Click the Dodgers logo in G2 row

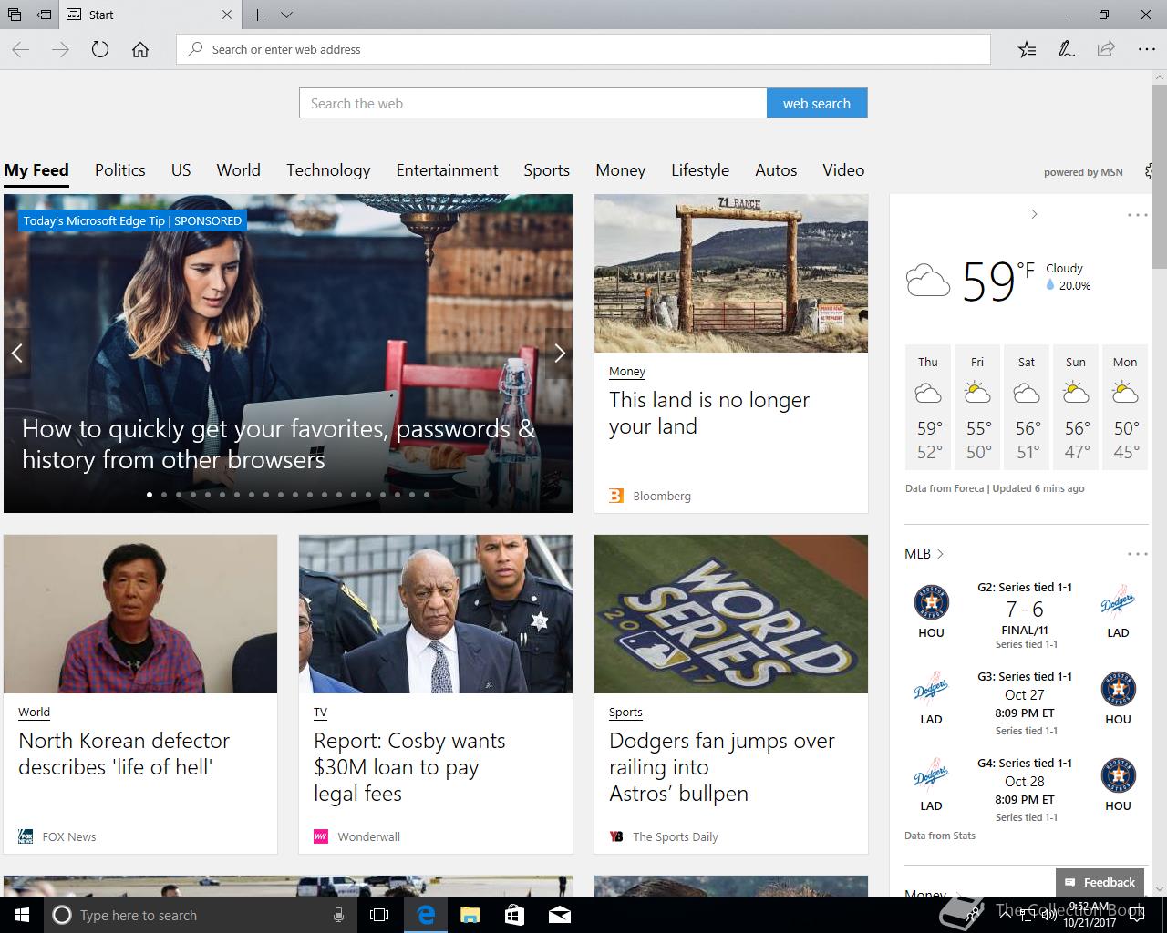point(1118,602)
